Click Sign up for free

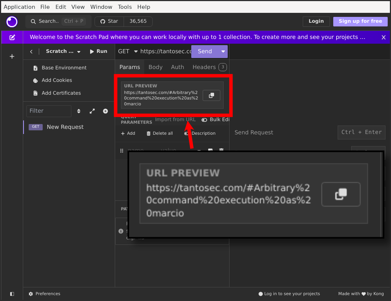tap(360, 21)
